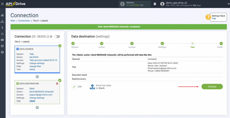
Task: Toggle the connection on/off switch
Action: click(57, 37)
